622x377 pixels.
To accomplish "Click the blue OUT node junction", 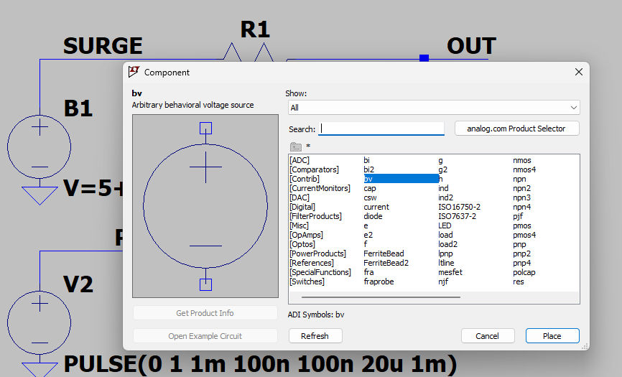I will tap(424, 58).
